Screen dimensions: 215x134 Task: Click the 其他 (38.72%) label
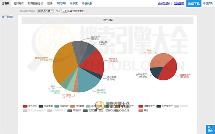tap(147, 52)
